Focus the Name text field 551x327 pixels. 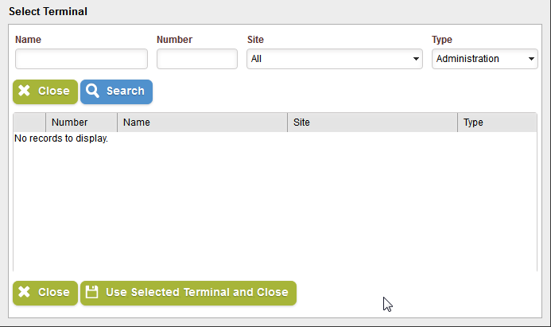pyautogui.click(x=81, y=59)
